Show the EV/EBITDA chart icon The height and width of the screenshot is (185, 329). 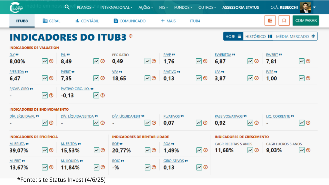click(250, 61)
